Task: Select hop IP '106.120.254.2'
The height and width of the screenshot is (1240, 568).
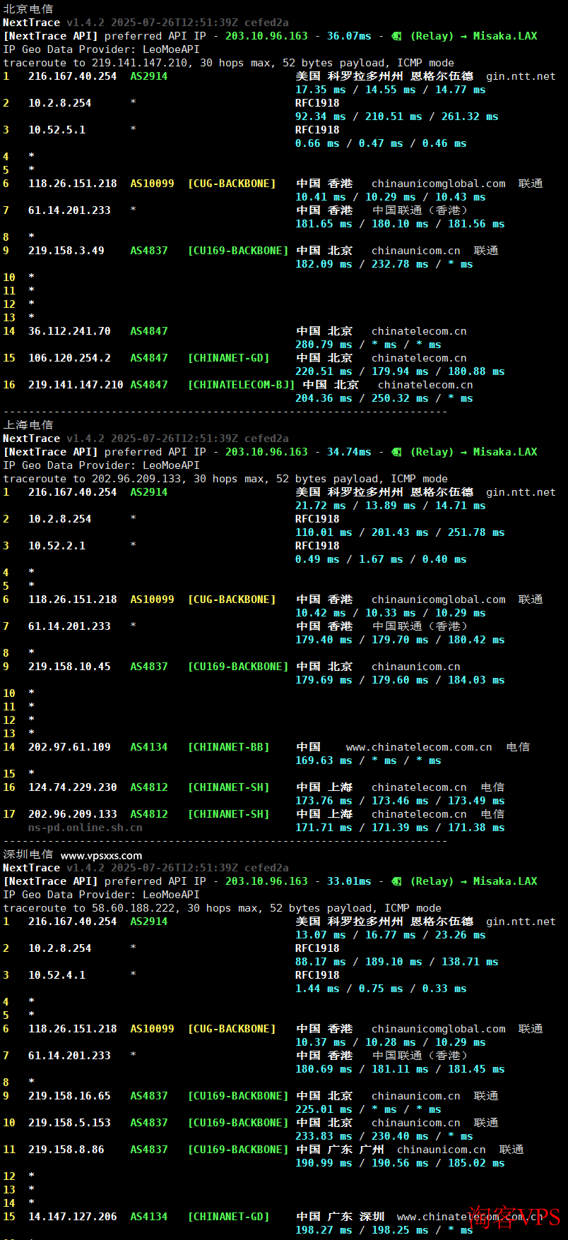Action: 69,358
